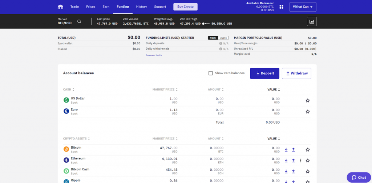Click the Account balances heading

(78, 73)
